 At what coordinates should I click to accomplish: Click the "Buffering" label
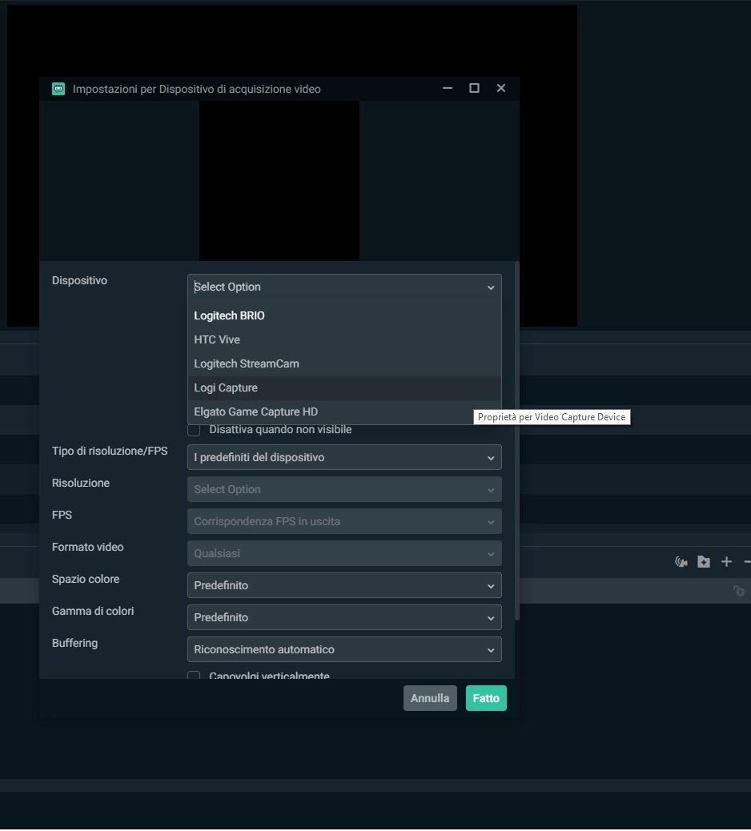click(74, 644)
